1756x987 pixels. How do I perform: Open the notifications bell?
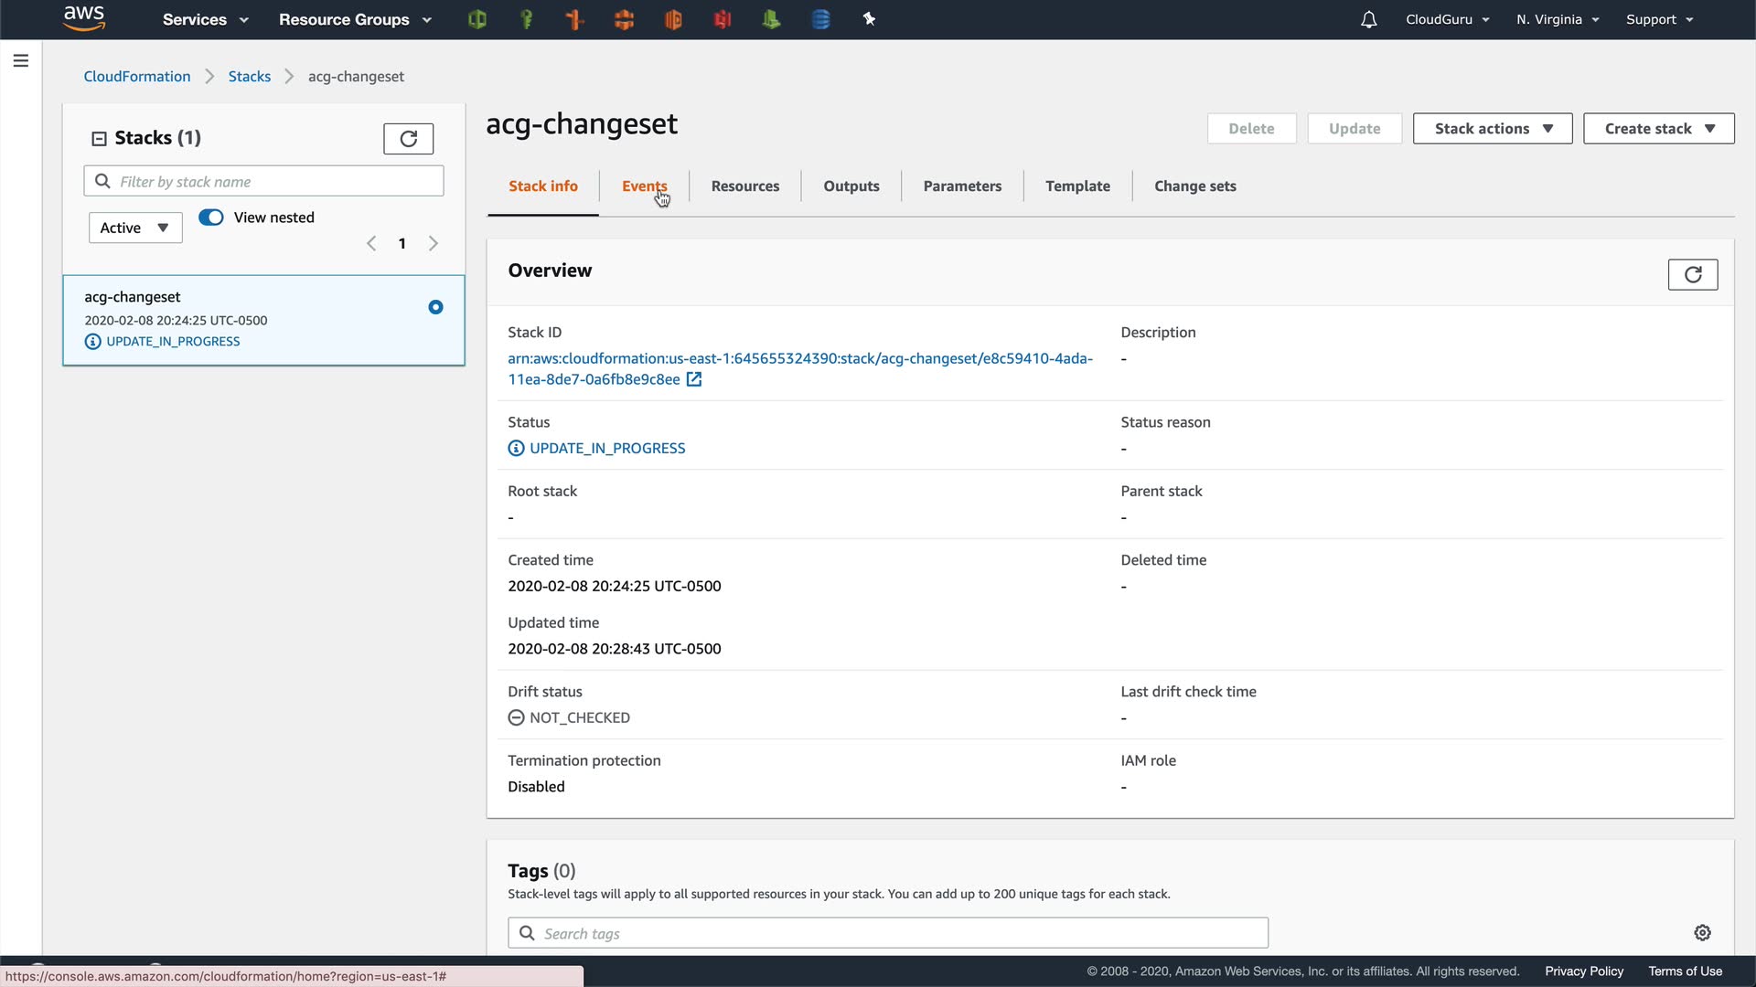point(1368,19)
